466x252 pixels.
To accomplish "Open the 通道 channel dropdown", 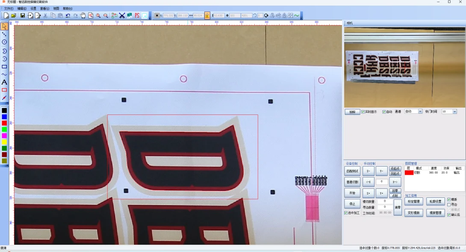I will click(420, 111).
